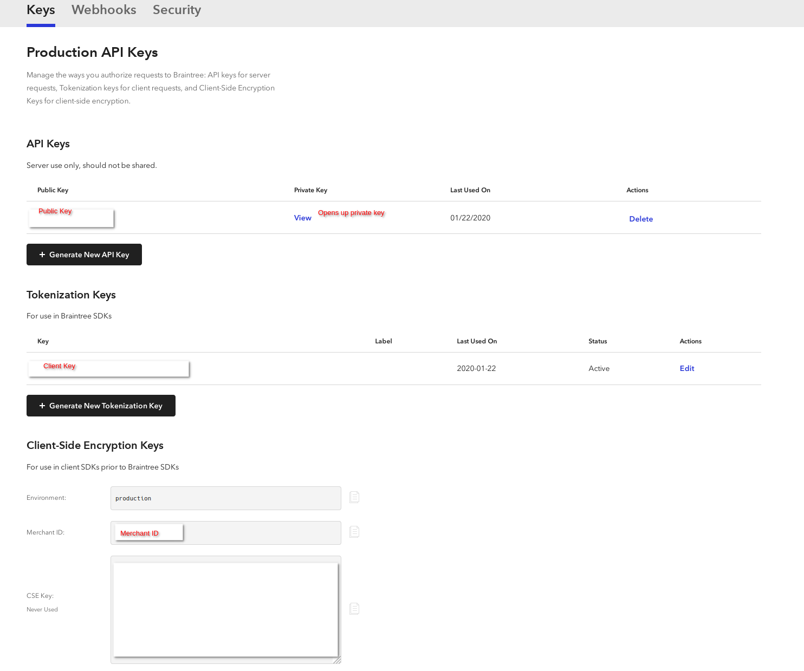Click the redacted tokenization client key cell
The image size is (804, 671).
point(109,369)
